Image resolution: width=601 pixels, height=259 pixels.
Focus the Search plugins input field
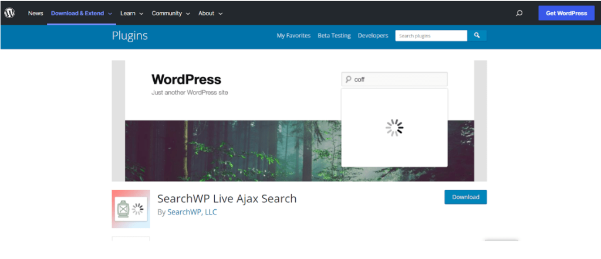(431, 36)
